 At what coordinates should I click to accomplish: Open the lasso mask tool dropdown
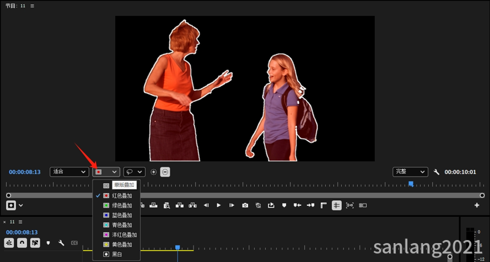[134, 172]
